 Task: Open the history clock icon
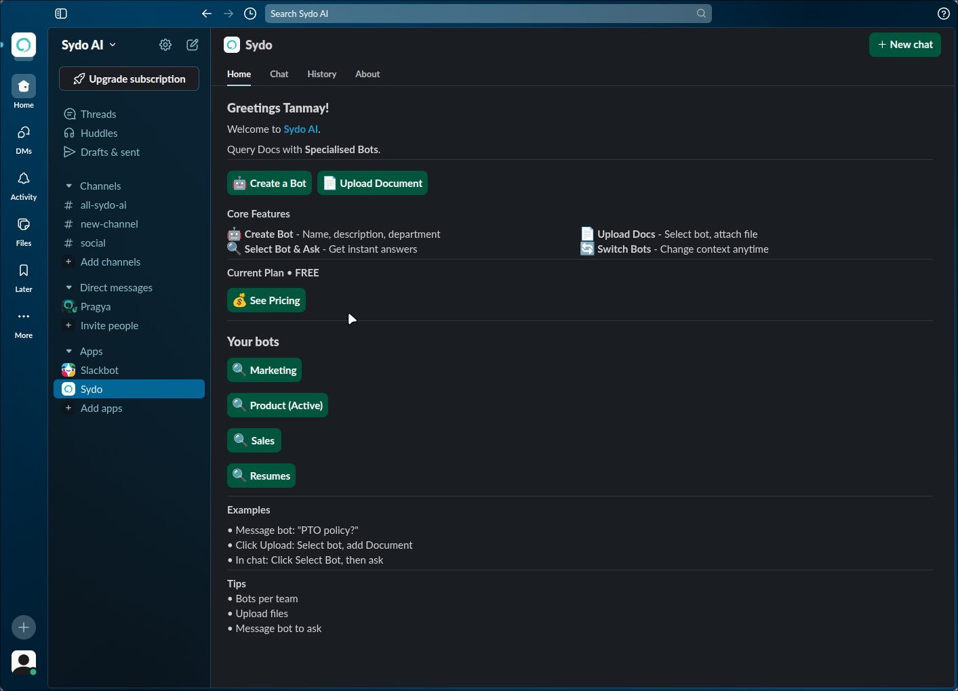[x=250, y=14]
